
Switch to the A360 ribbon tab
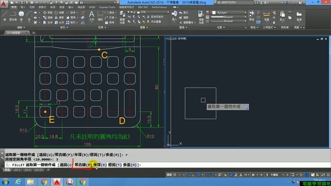92,7
